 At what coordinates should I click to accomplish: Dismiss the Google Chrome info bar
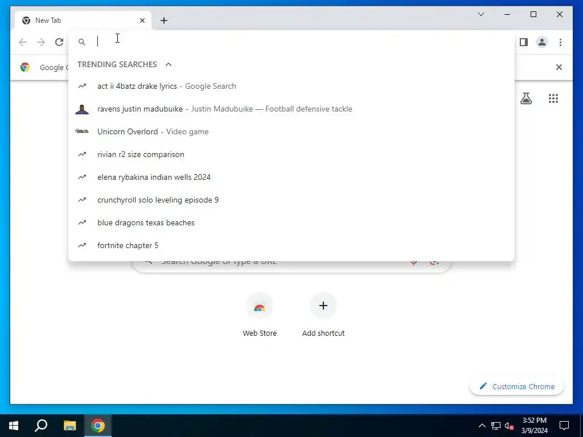coord(559,67)
